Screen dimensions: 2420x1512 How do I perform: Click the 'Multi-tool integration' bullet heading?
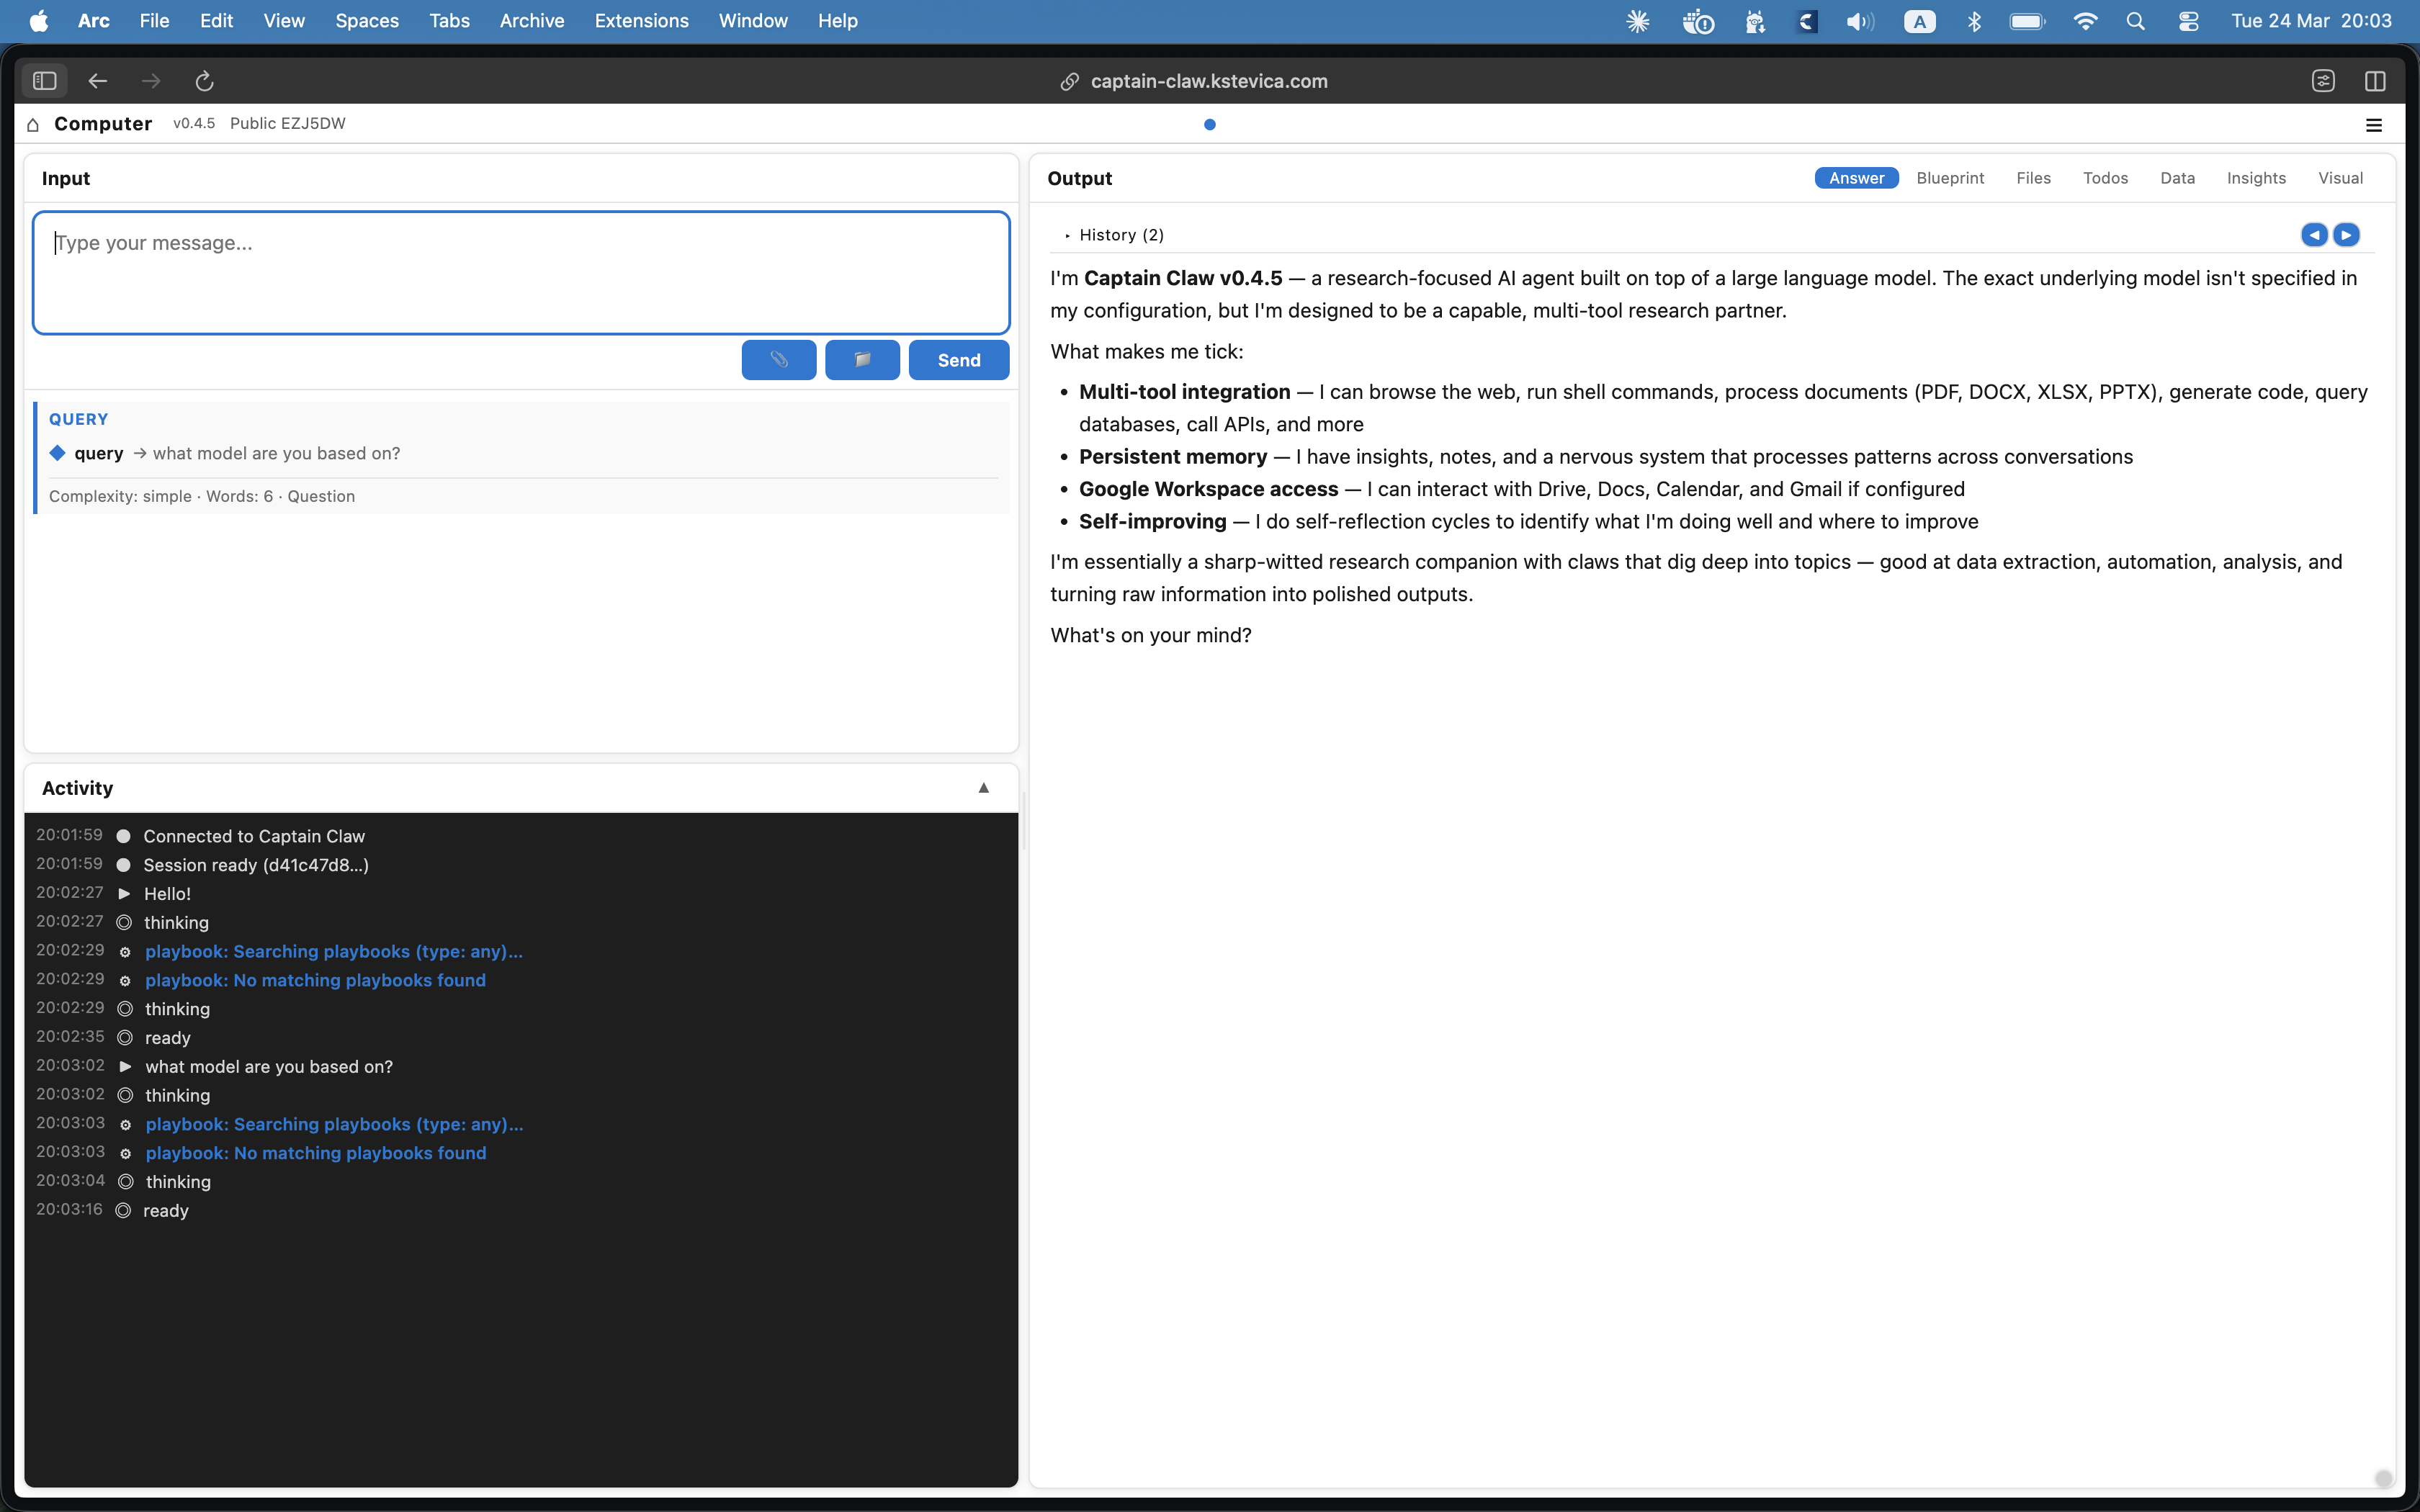pos(1185,392)
